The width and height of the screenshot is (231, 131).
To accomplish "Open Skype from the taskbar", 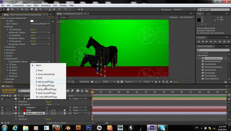I will [162, 128].
